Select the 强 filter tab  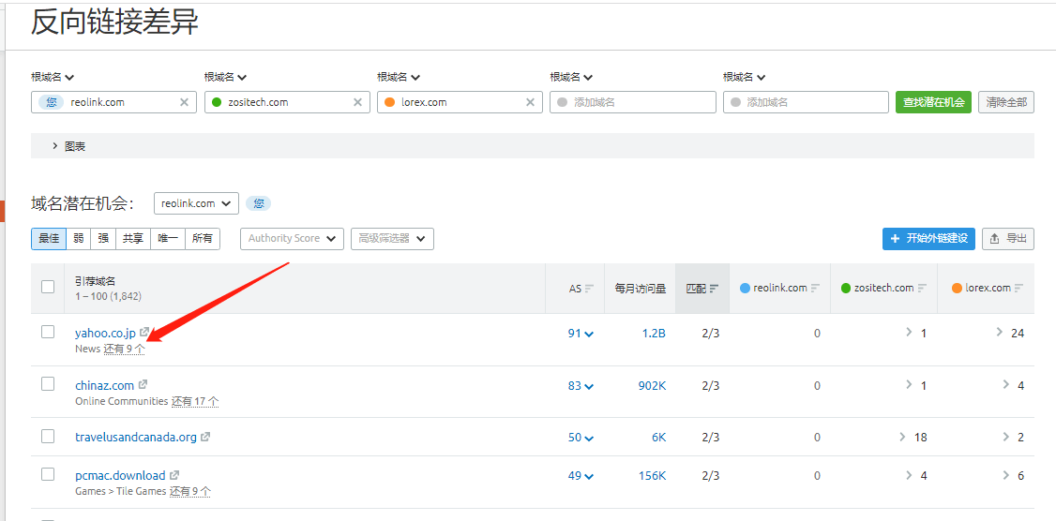pyautogui.click(x=103, y=239)
